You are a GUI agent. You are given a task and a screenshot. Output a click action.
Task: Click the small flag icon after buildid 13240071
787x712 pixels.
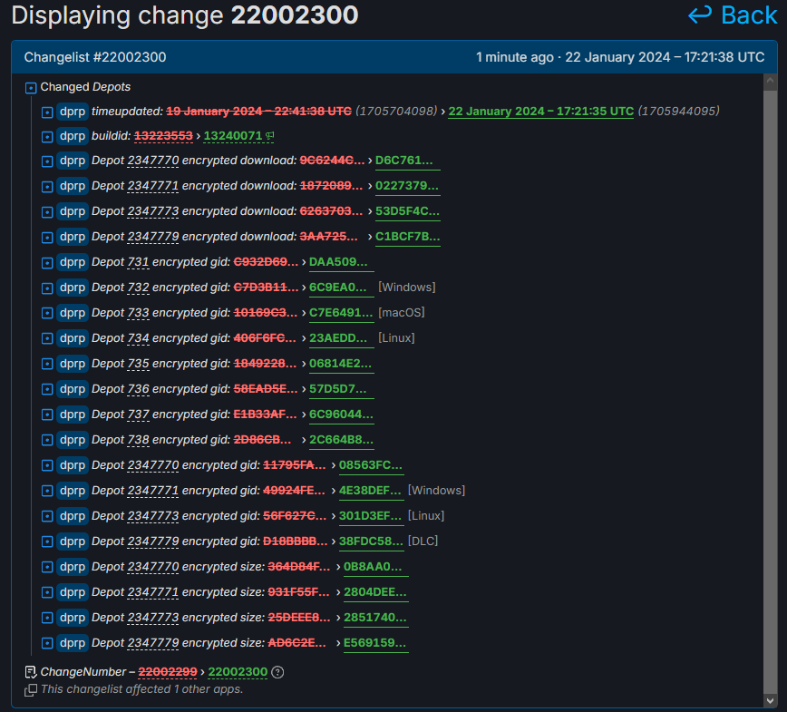point(270,135)
